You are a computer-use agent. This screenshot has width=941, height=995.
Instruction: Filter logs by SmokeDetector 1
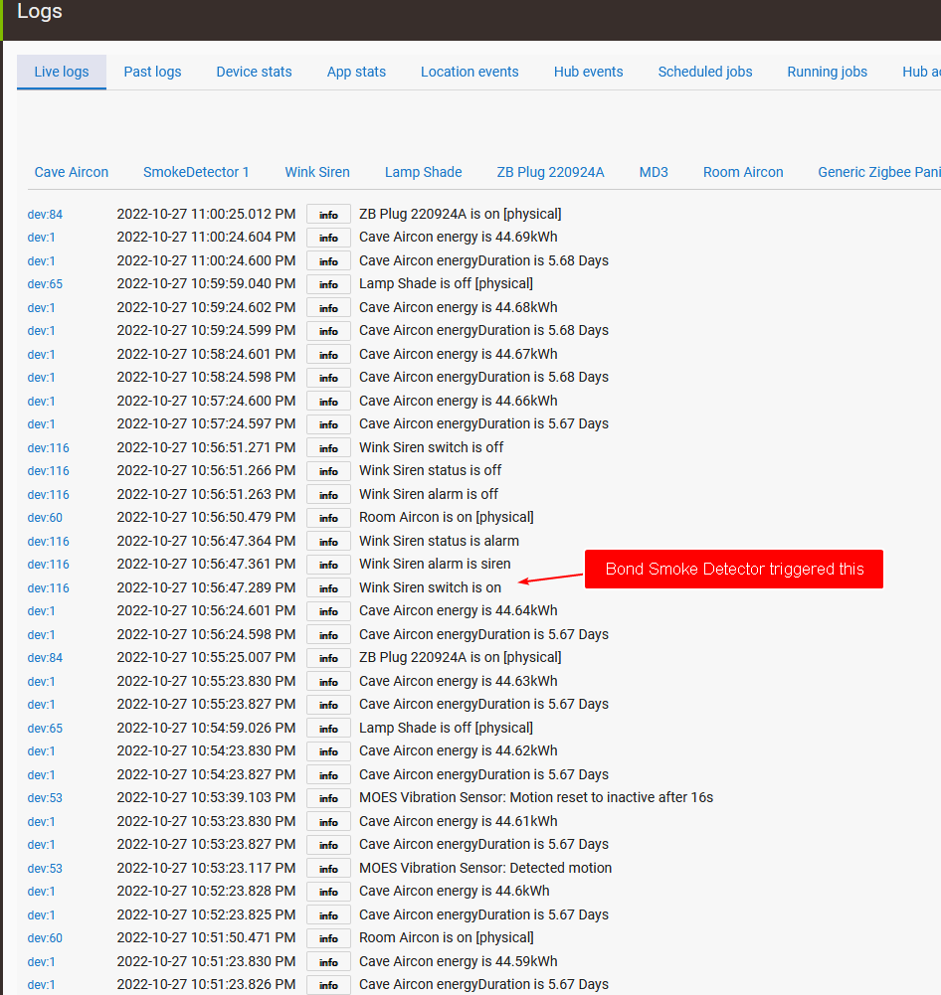coord(196,172)
